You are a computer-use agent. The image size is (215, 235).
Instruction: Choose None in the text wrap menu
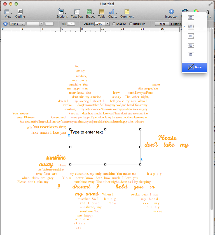pos(194,67)
